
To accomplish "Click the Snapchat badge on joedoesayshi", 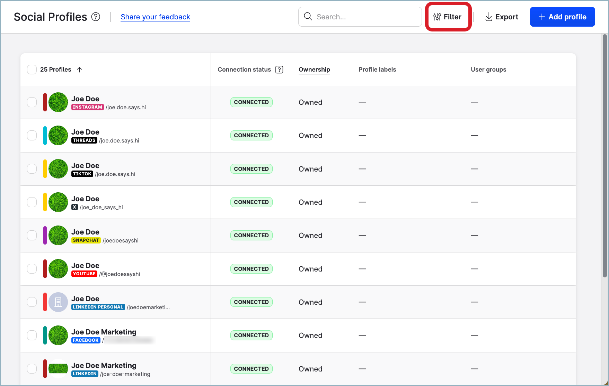I will tap(86, 240).
